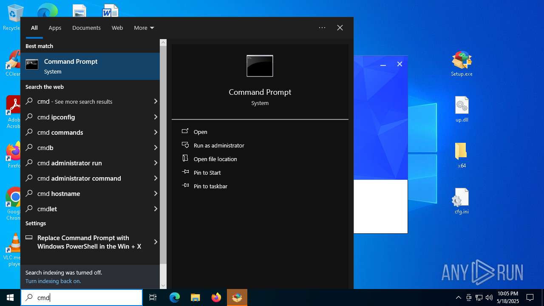
Task: Click Pin to Start pin icon
Action: (x=185, y=173)
